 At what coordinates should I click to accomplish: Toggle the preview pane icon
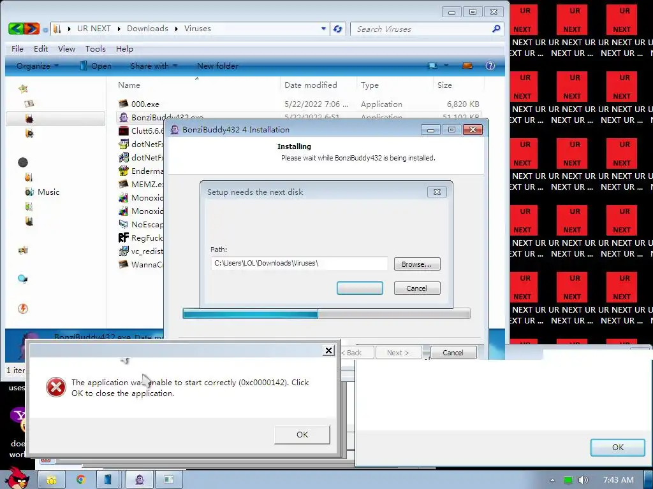pos(467,66)
